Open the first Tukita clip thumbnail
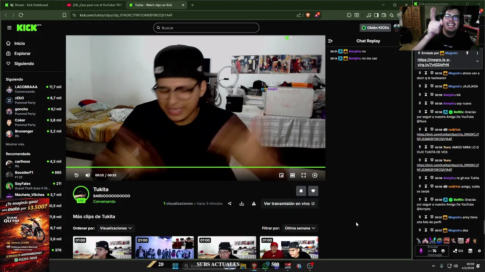485x272 pixels. point(102,247)
